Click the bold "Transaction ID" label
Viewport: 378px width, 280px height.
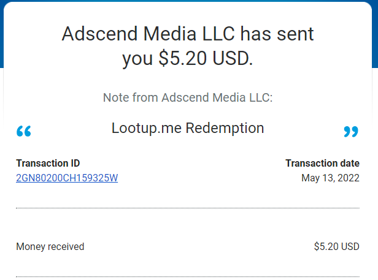(48, 164)
